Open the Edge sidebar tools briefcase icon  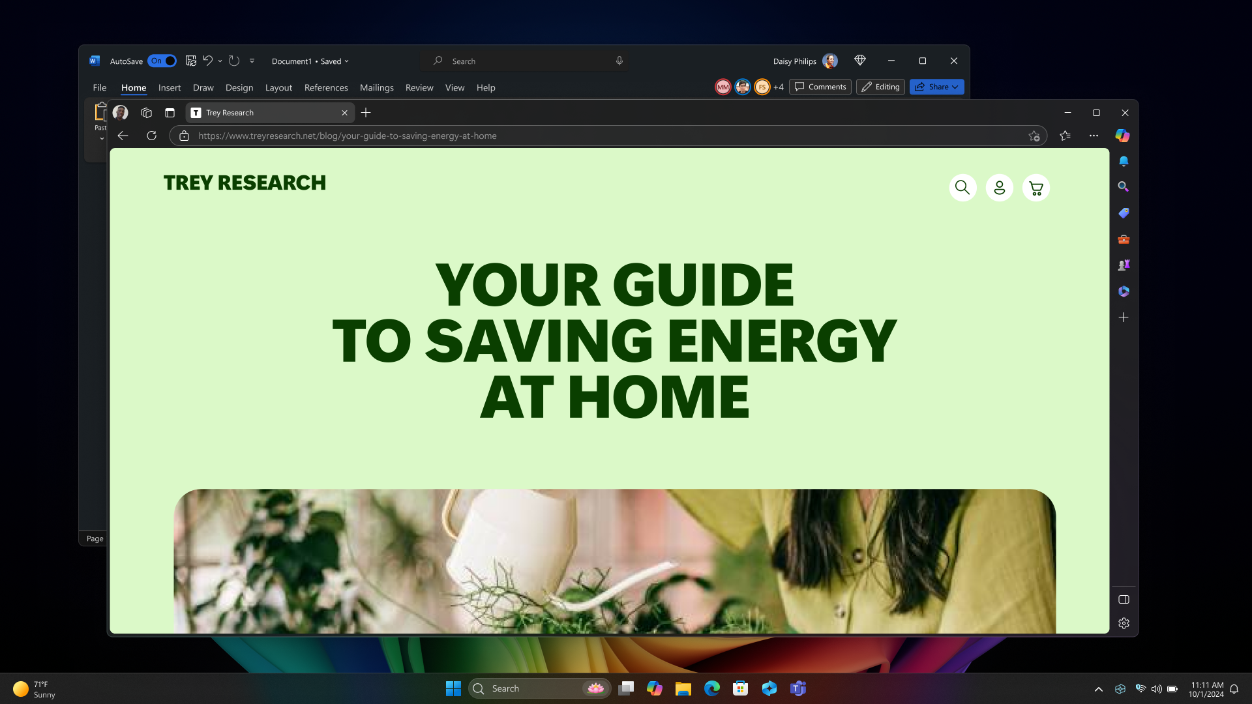click(1124, 239)
